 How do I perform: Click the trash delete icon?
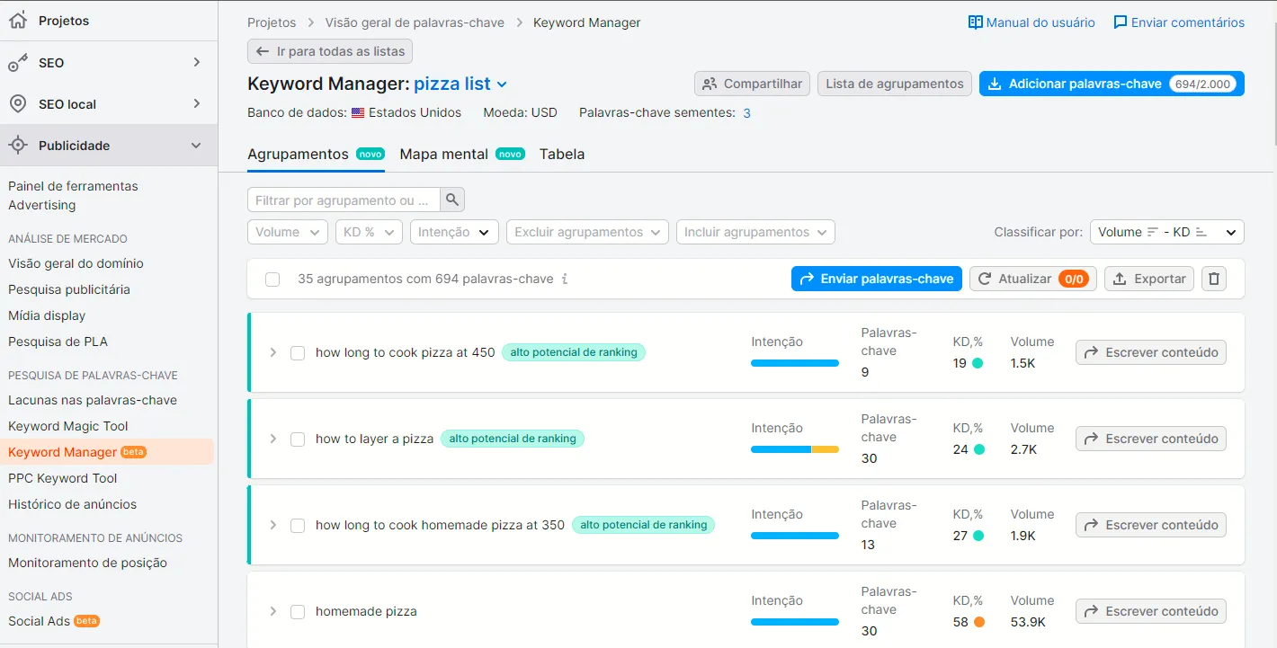tap(1214, 279)
